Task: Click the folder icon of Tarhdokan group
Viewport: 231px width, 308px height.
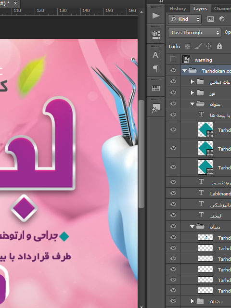Action: click(x=192, y=71)
